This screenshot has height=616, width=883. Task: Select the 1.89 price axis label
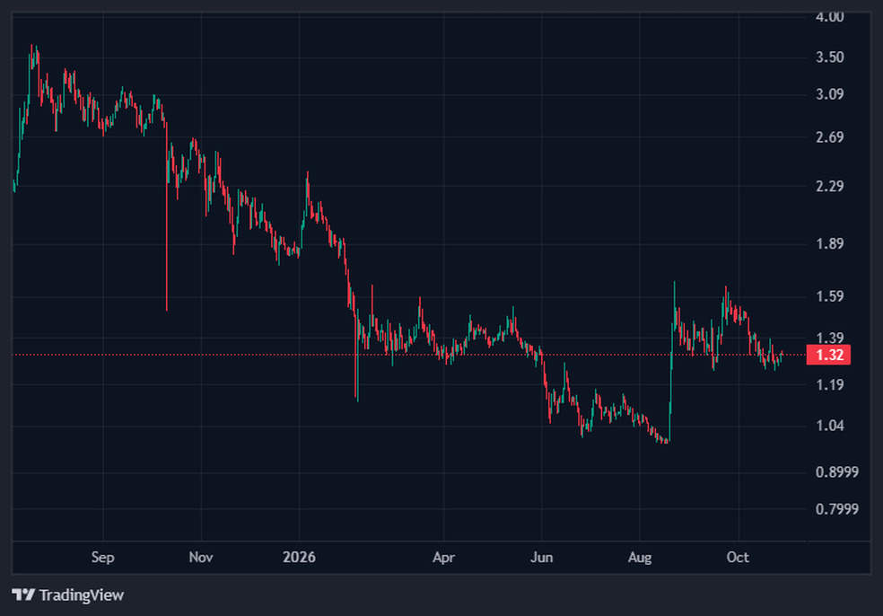(x=829, y=243)
